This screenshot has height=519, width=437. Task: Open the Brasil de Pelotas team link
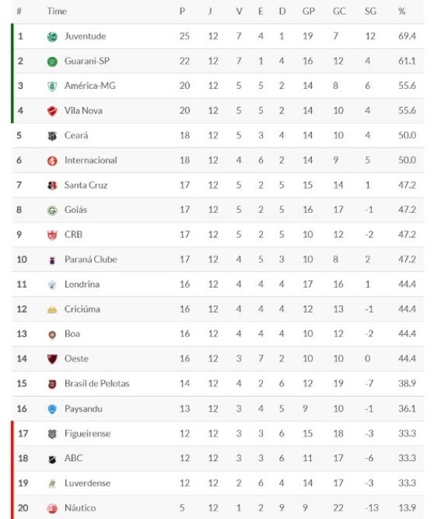(97, 383)
